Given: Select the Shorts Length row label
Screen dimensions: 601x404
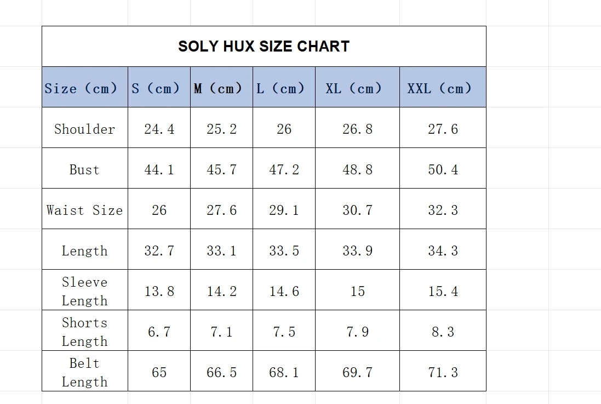Looking at the screenshot, I should point(84,332).
